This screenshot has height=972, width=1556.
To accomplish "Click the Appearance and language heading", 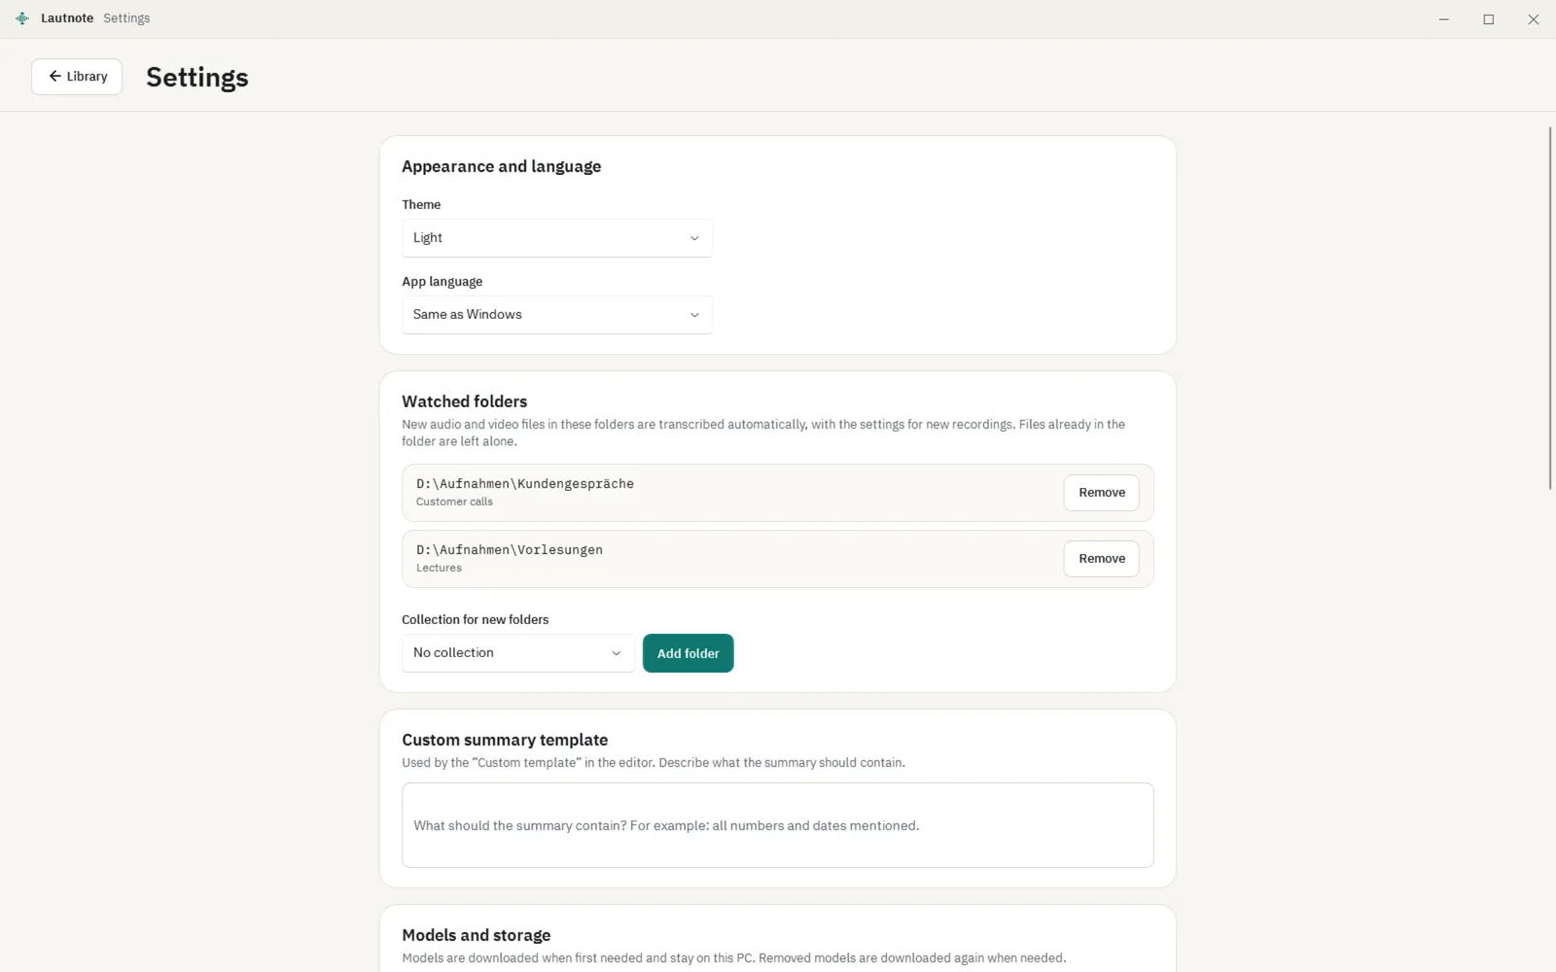I will (502, 166).
